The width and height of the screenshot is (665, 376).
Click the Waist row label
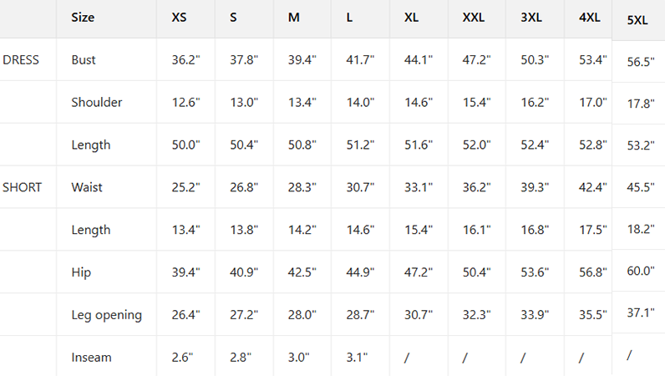tap(87, 187)
